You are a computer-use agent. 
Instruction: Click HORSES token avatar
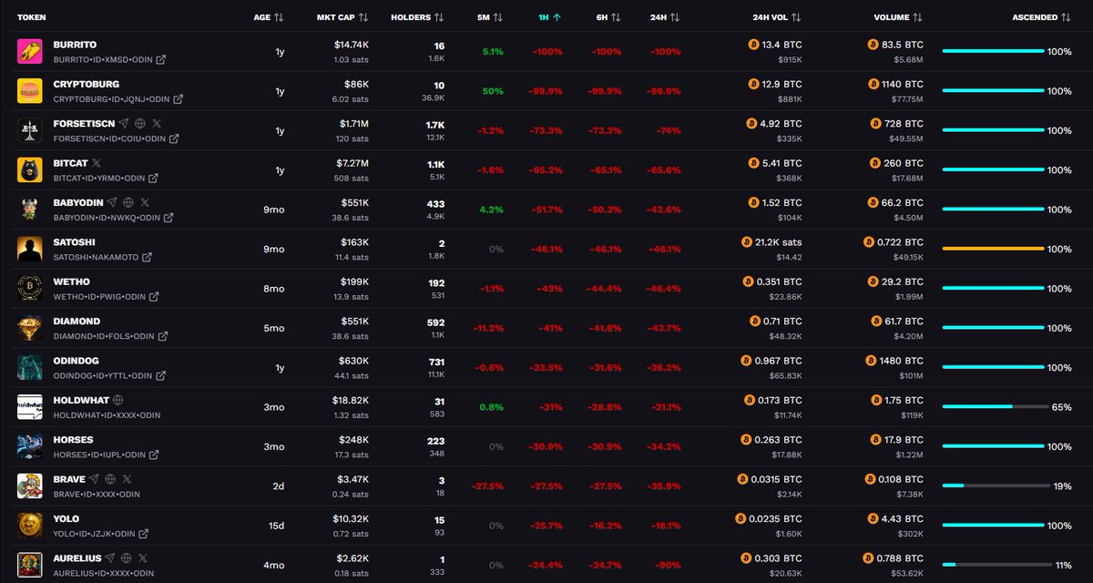(x=30, y=445)
